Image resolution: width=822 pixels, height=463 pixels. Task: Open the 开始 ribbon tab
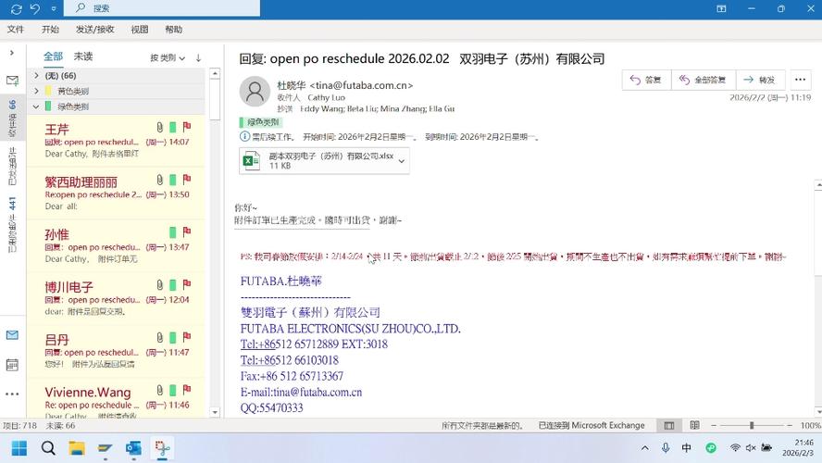[50, 30]
